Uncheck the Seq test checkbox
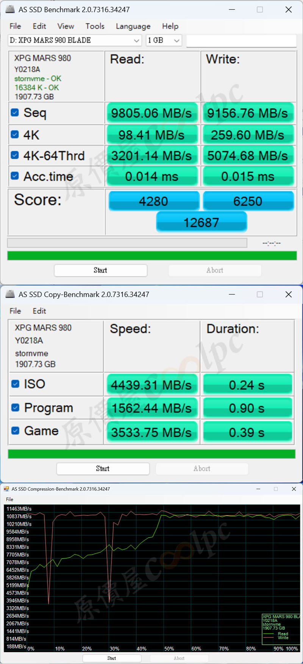This screenshot has height=664, width=303. point(15,112)
